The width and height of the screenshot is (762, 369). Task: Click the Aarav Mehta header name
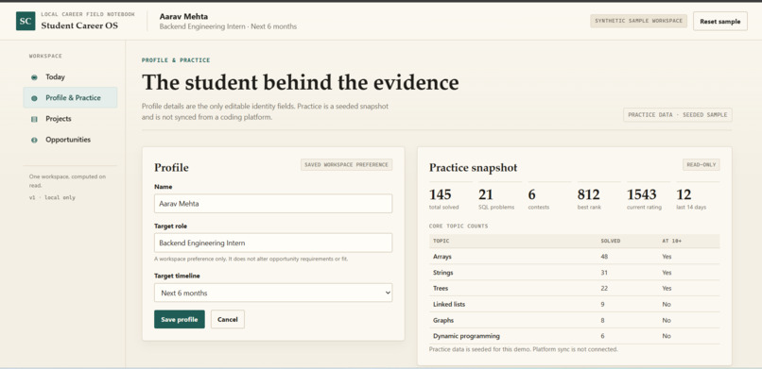[x=183, y=16]
